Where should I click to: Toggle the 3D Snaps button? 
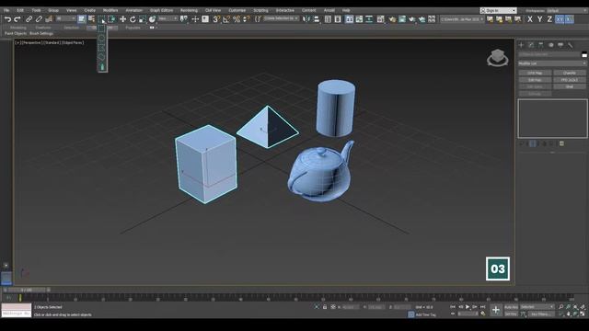click(216, 19)
